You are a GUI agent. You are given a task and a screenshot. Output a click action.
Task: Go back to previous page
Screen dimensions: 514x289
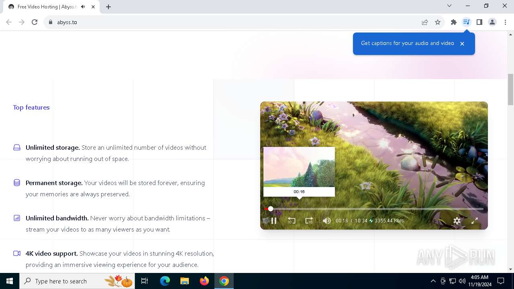(9, 22)
